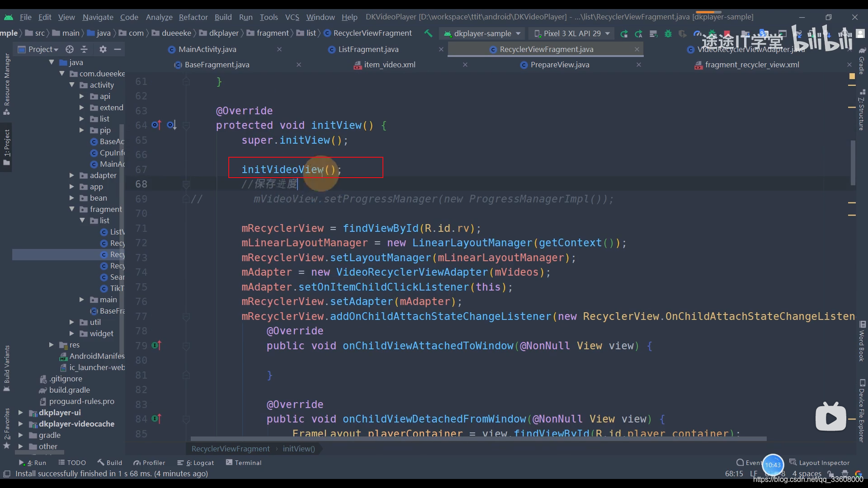Click Apply Changes and Restart Activity icon

point(639,33)
